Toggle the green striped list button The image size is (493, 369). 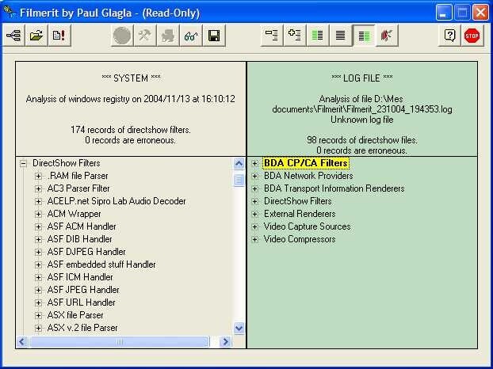[318, 36]
